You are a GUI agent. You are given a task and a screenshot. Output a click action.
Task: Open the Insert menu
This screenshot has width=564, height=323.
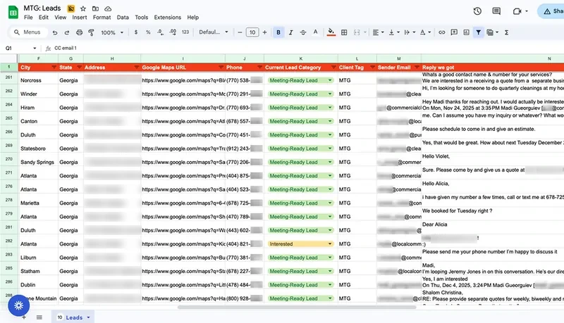click(80, 17)
